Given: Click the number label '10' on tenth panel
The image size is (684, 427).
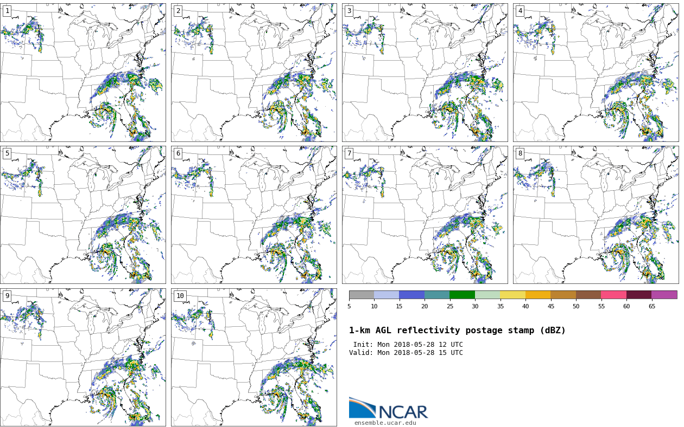Looking at the screenshot, I should (180, 296).
